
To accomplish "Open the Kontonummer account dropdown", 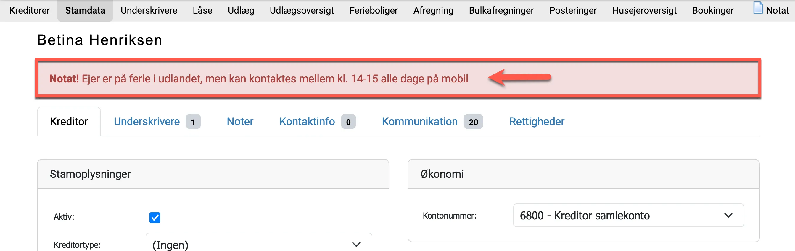I will click(x=629, y=216).
